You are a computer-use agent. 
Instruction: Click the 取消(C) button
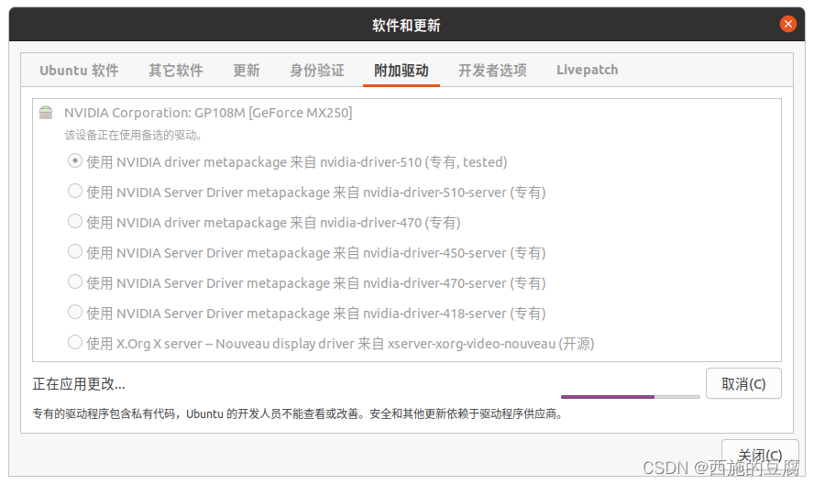pyautogui.click(x=743, y=384)
